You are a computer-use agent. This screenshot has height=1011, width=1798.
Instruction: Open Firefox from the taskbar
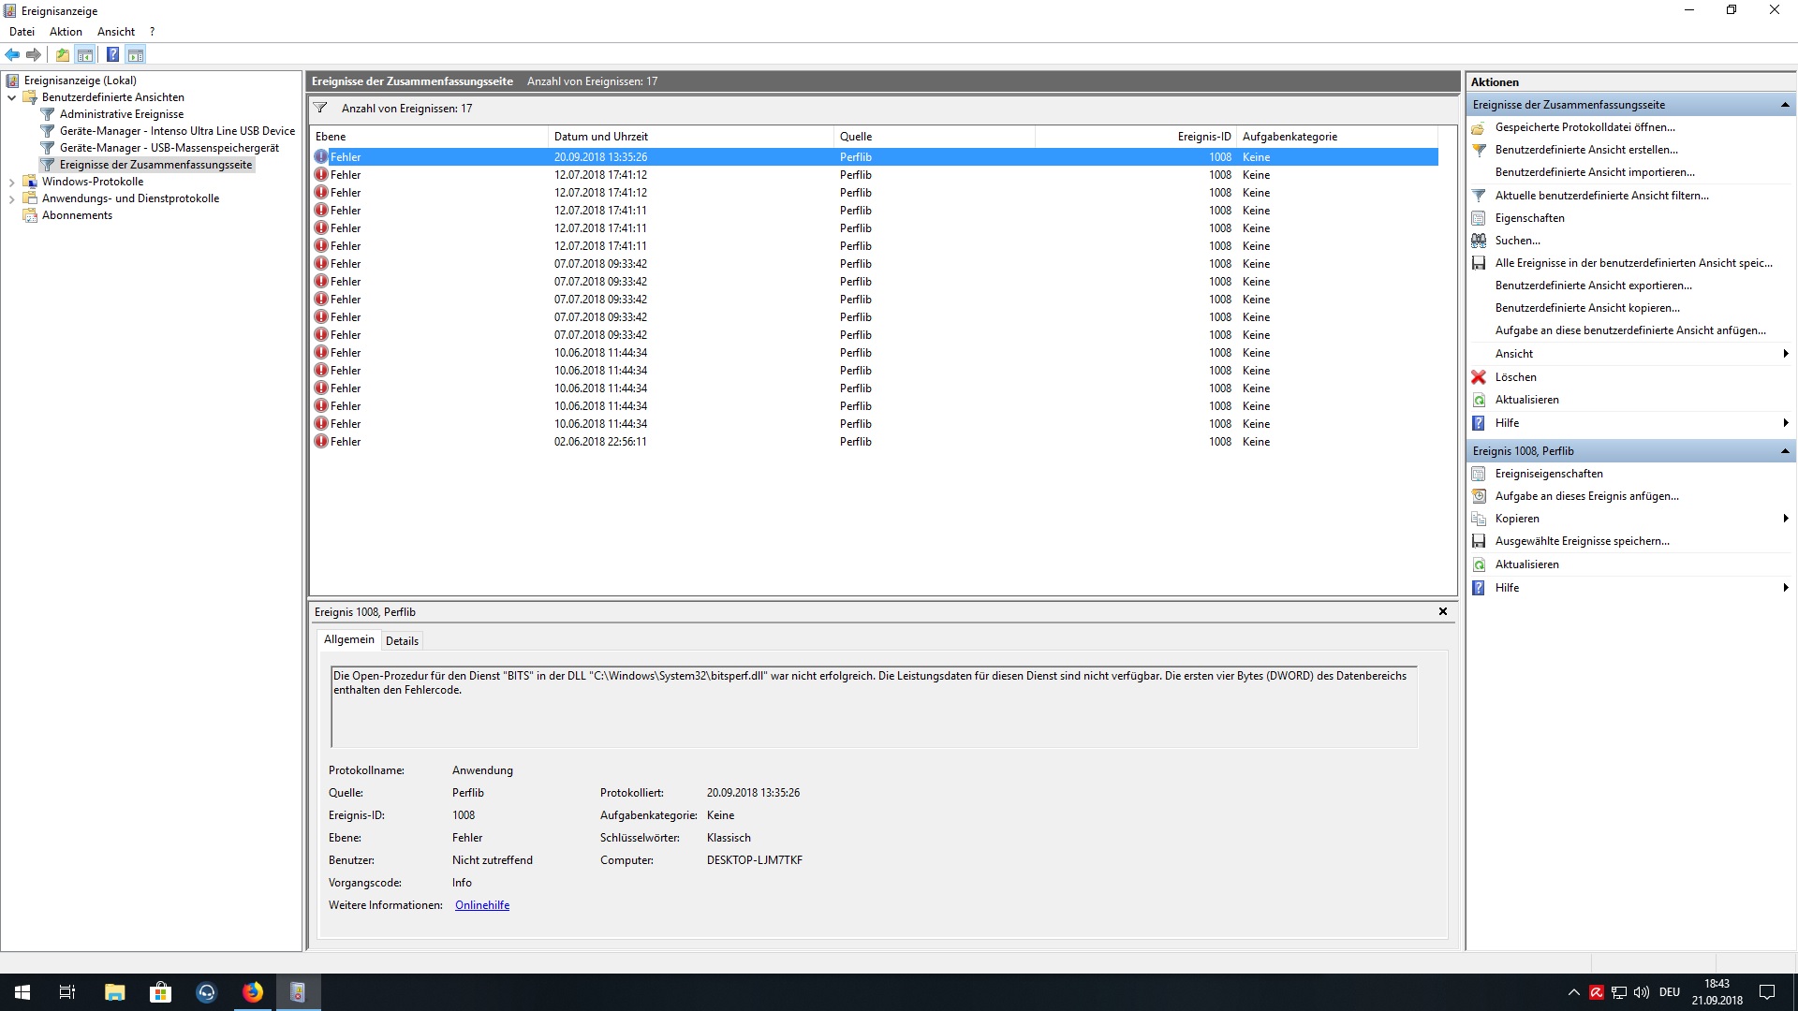point(253,992)
